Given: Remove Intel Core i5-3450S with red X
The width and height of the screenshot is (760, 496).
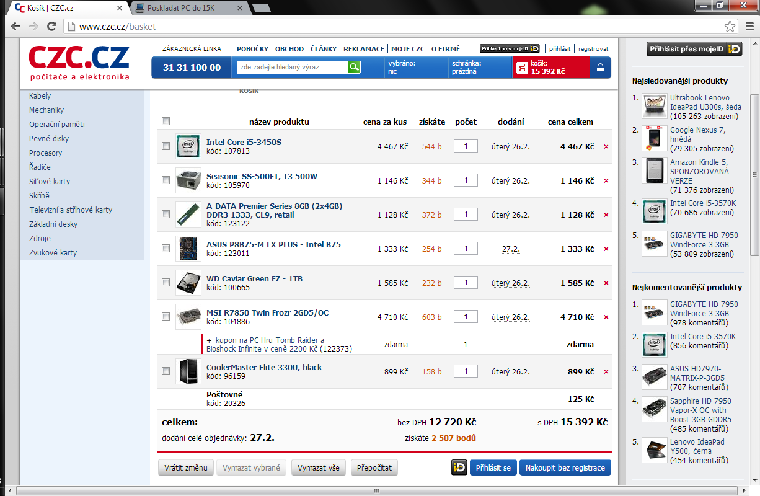Looking at the screenshot, I should click(606, 147).
